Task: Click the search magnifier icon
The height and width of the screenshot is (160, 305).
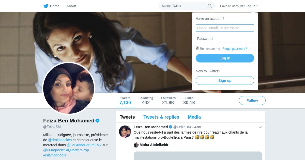Action: (210, 6)
